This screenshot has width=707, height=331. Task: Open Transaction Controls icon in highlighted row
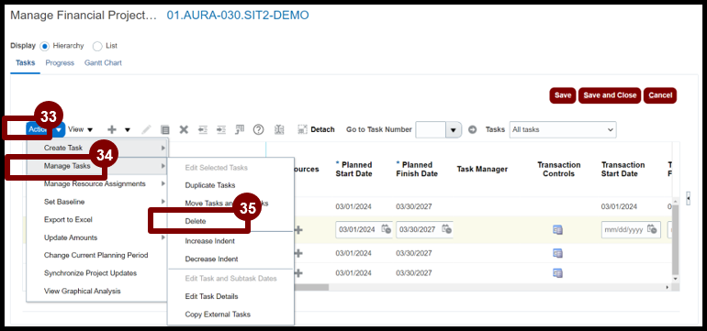click(x=557, y=229)
